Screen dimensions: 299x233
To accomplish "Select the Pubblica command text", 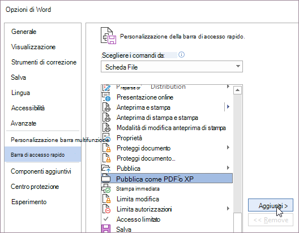I will point(129,169).
